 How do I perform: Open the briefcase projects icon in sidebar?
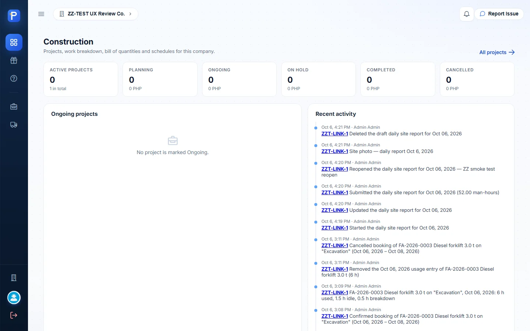click(14, 107)
